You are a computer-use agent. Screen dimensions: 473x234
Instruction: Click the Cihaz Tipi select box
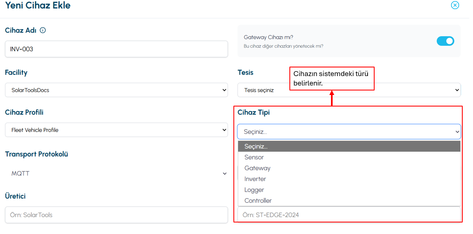[349, 132]
